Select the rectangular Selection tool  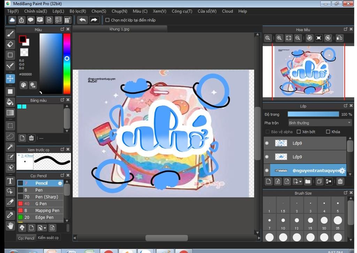[x=10, y=126]
